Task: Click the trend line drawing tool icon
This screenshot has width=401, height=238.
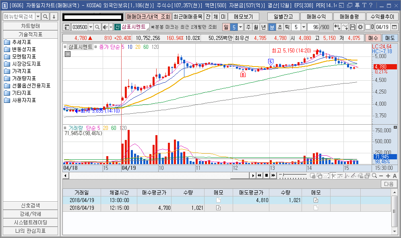Action: click(353, 175)
